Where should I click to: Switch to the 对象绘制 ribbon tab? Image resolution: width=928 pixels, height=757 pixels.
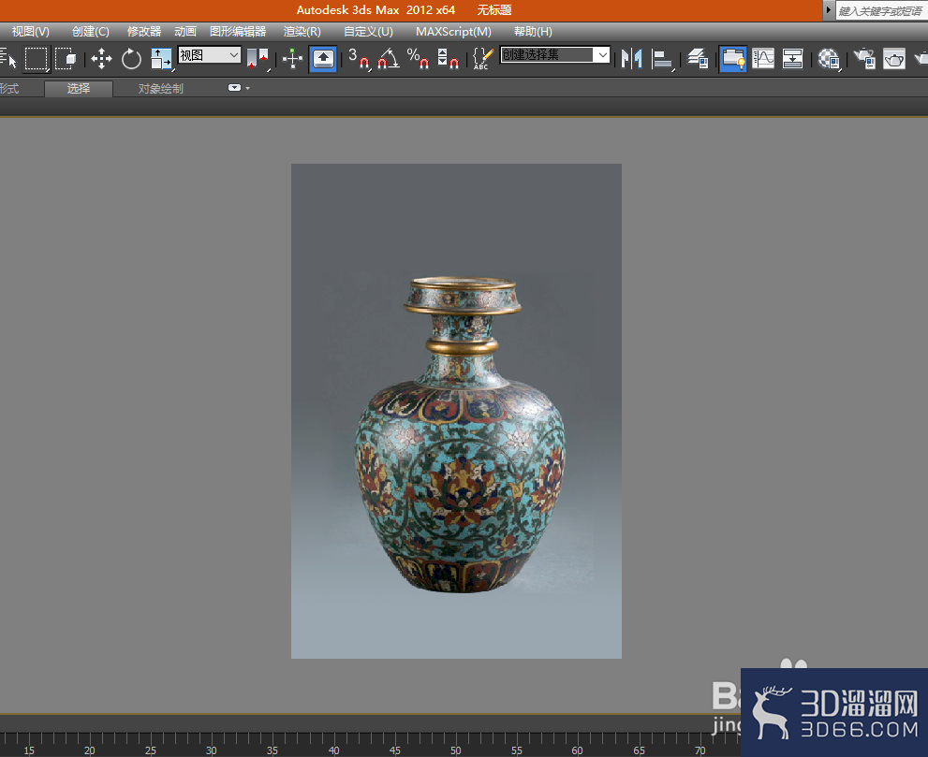pyautogui.click(x=160, y=89)
